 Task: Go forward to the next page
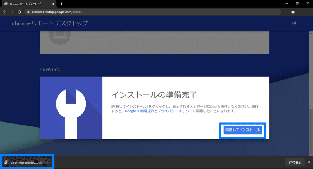[x=12, y=12]
